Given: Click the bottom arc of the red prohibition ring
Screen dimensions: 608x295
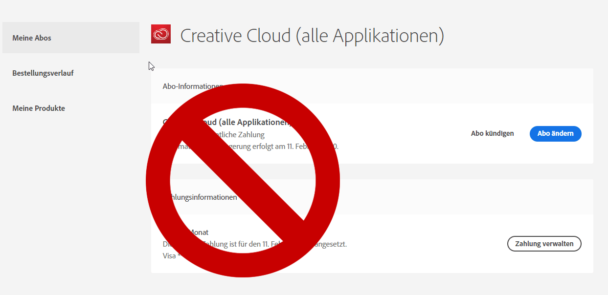Looking at the screenshot, I should [243, 266].
